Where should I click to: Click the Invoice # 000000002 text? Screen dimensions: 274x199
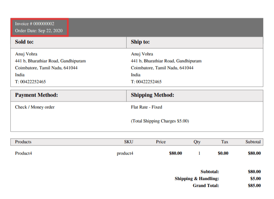click(34, 24)
